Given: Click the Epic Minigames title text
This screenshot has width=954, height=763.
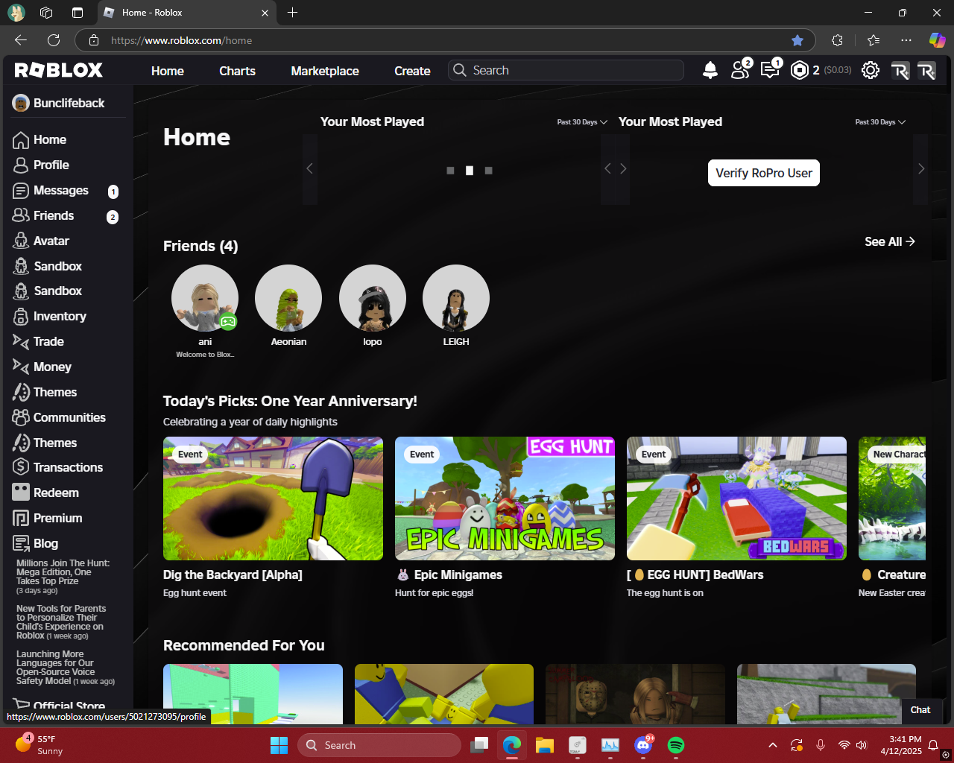Looking at the screenshot, I should tap(458, 575).
